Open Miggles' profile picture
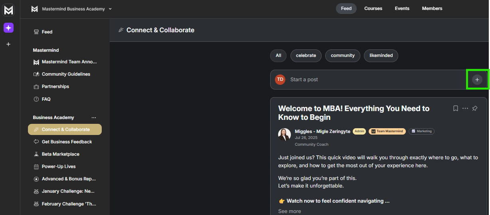 pos(285,135)
